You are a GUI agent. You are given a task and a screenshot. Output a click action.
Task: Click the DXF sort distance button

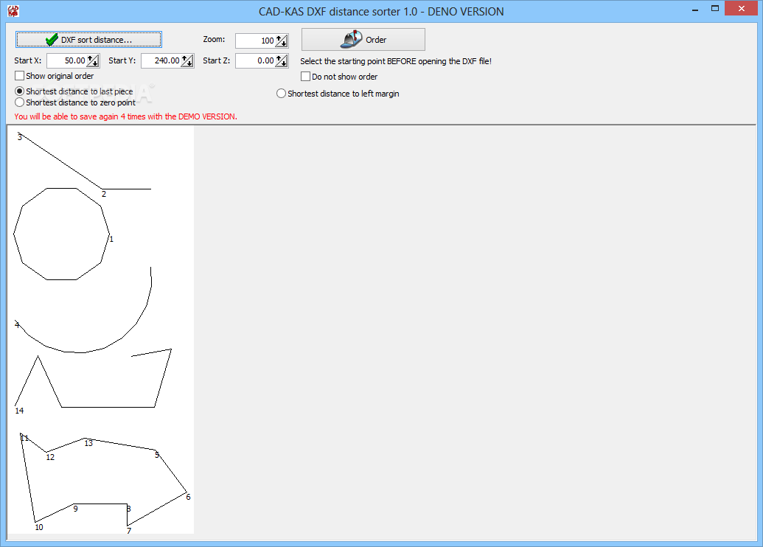pos(88,39)
